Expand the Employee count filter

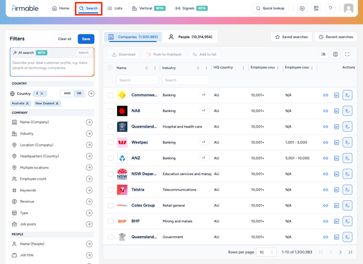click(x=89, y=179)
